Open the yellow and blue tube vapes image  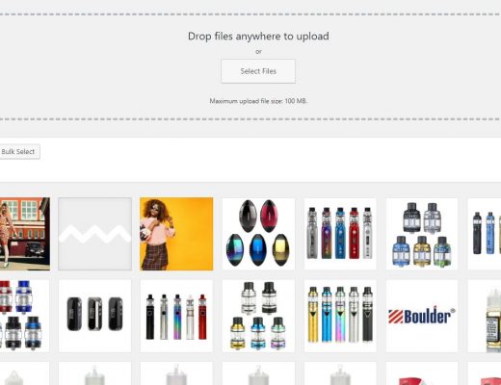pyautogui.click(x=340, y=316)
